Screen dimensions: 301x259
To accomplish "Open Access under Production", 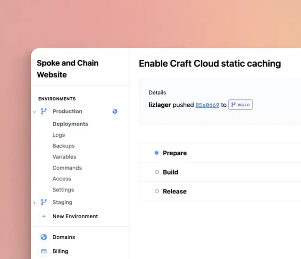I will click(62, 179).
